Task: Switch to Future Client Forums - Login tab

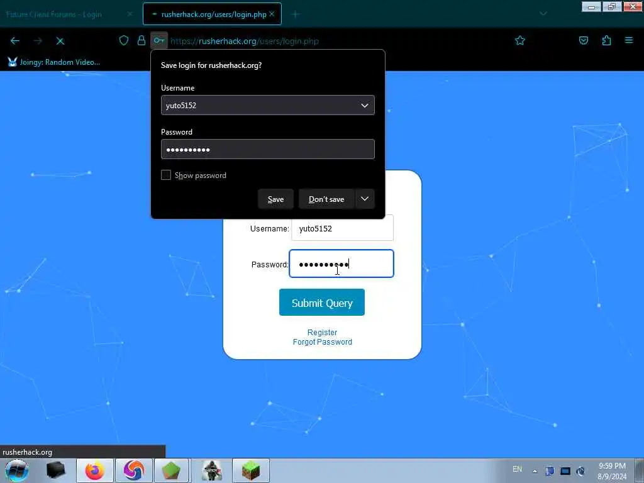Action: (x=54, y=14)
